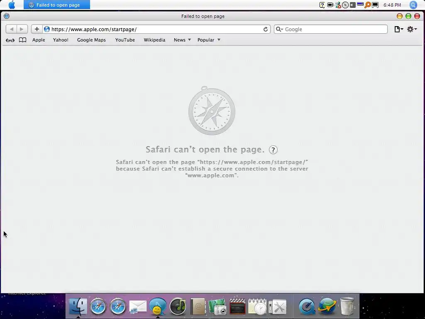The width and height of the screenshot is (425, 319).
Task: Open Address Book from the dock
Action: coord(198,307)
